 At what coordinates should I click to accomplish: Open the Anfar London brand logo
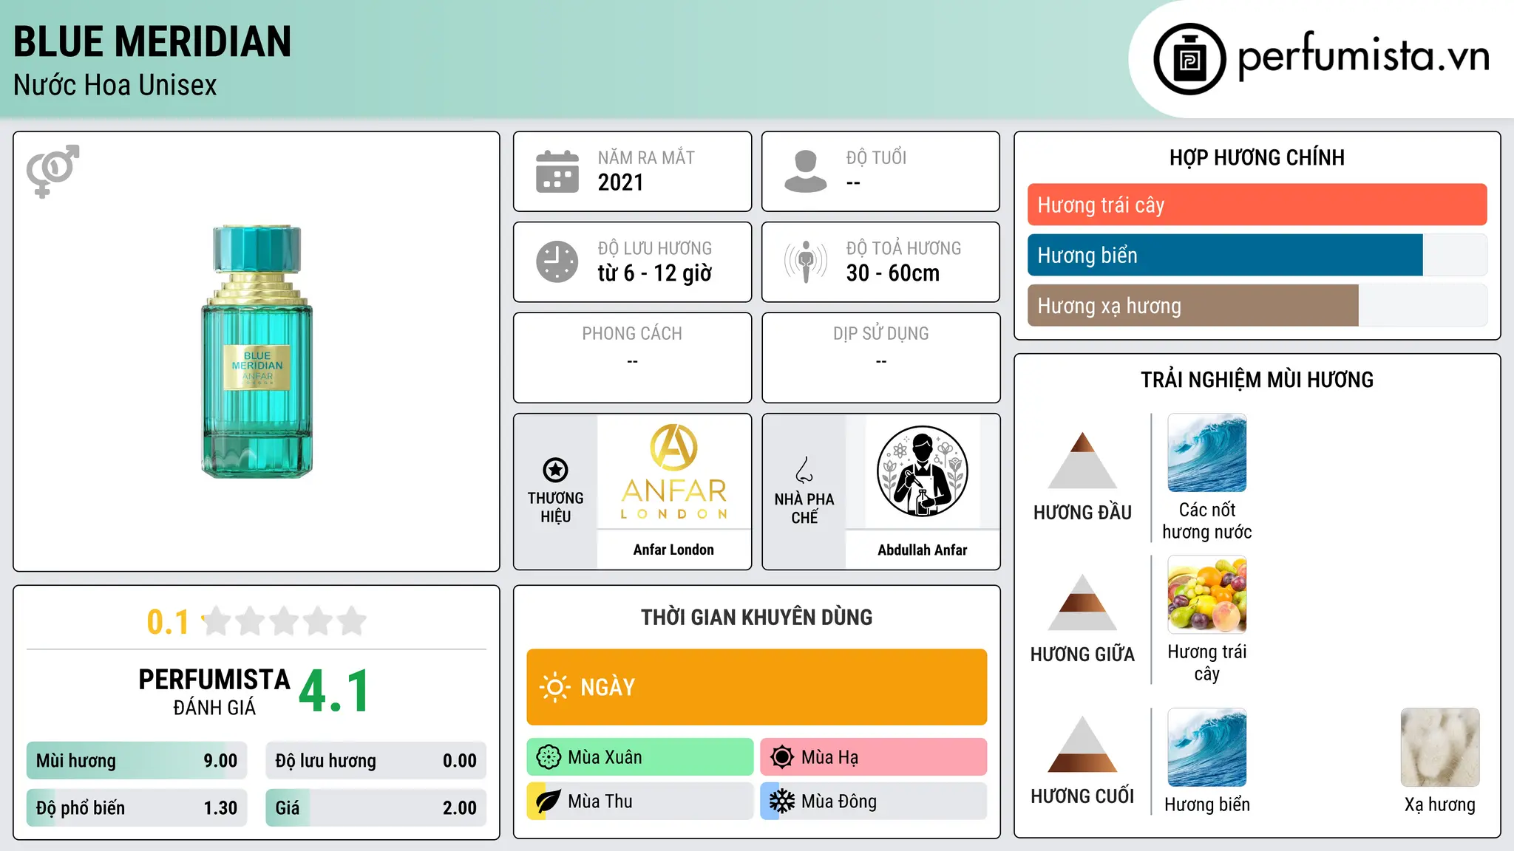click(673, 472)
